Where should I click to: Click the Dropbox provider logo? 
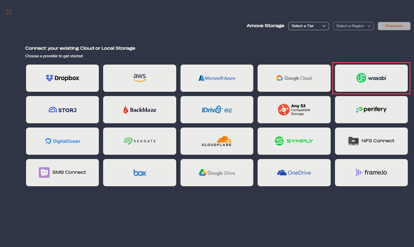[62, 78]
